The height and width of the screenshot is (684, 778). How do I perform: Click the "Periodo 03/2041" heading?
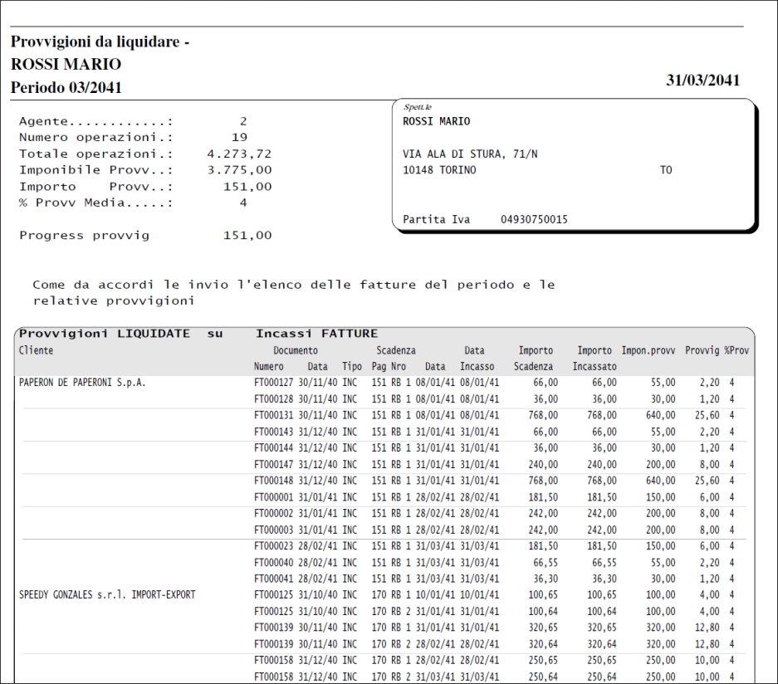(x=66, y=87)
